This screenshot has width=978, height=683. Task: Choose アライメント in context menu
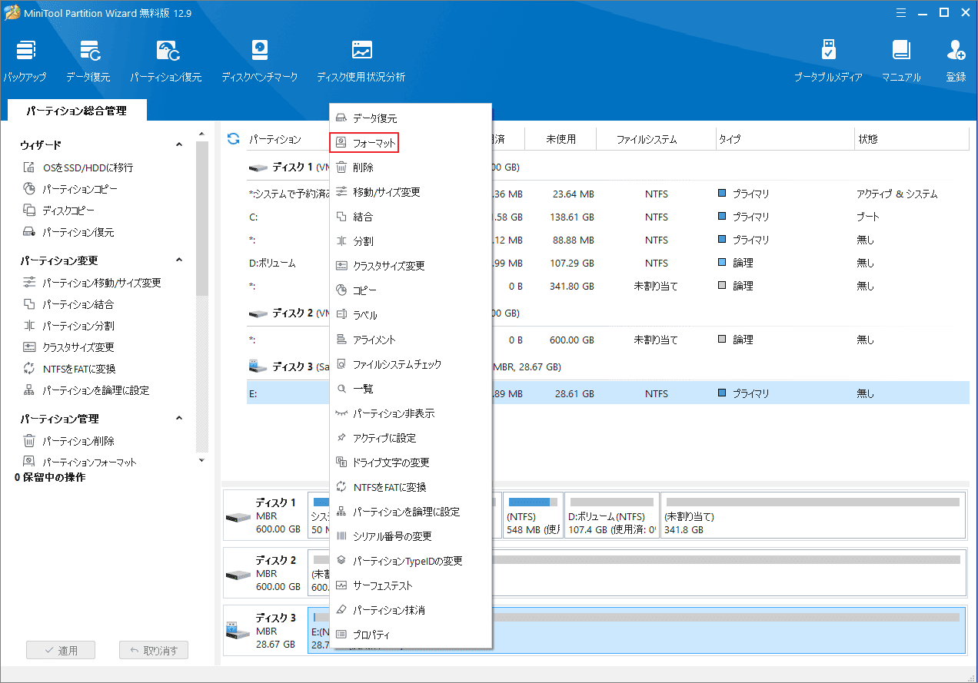click(x=411, y=340)
